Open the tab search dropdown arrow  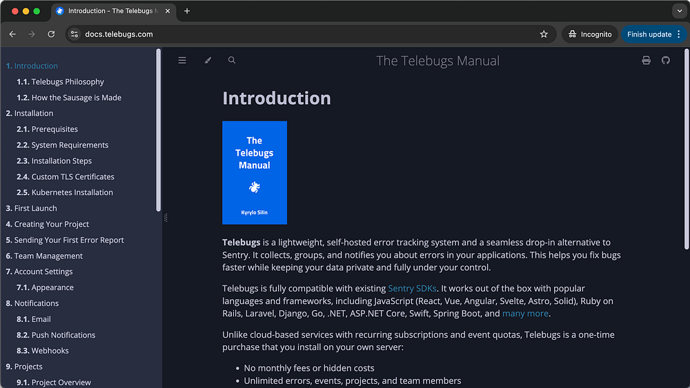coord(680,11)
